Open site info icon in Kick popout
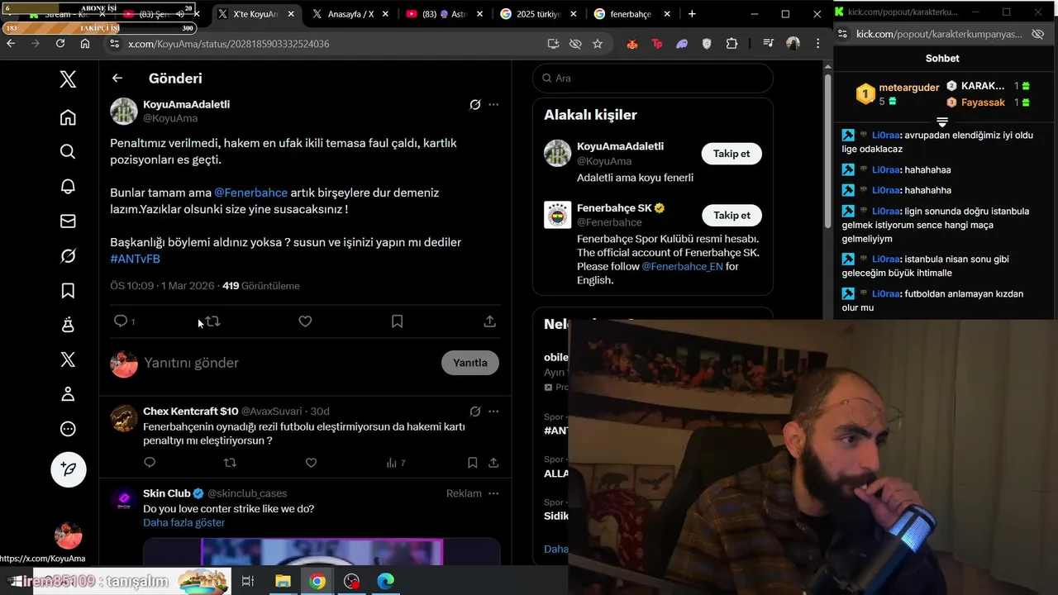1058x595 pixels. click(x=842, y=34)
